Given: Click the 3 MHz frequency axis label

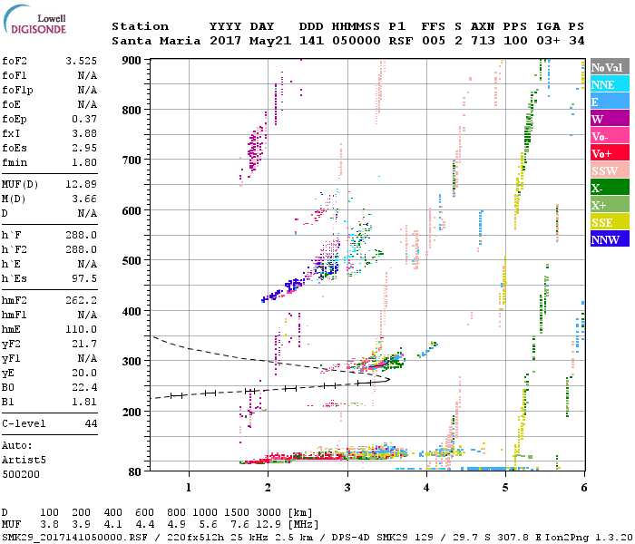Looking at the screenshot, I should (x=347, y=488).
